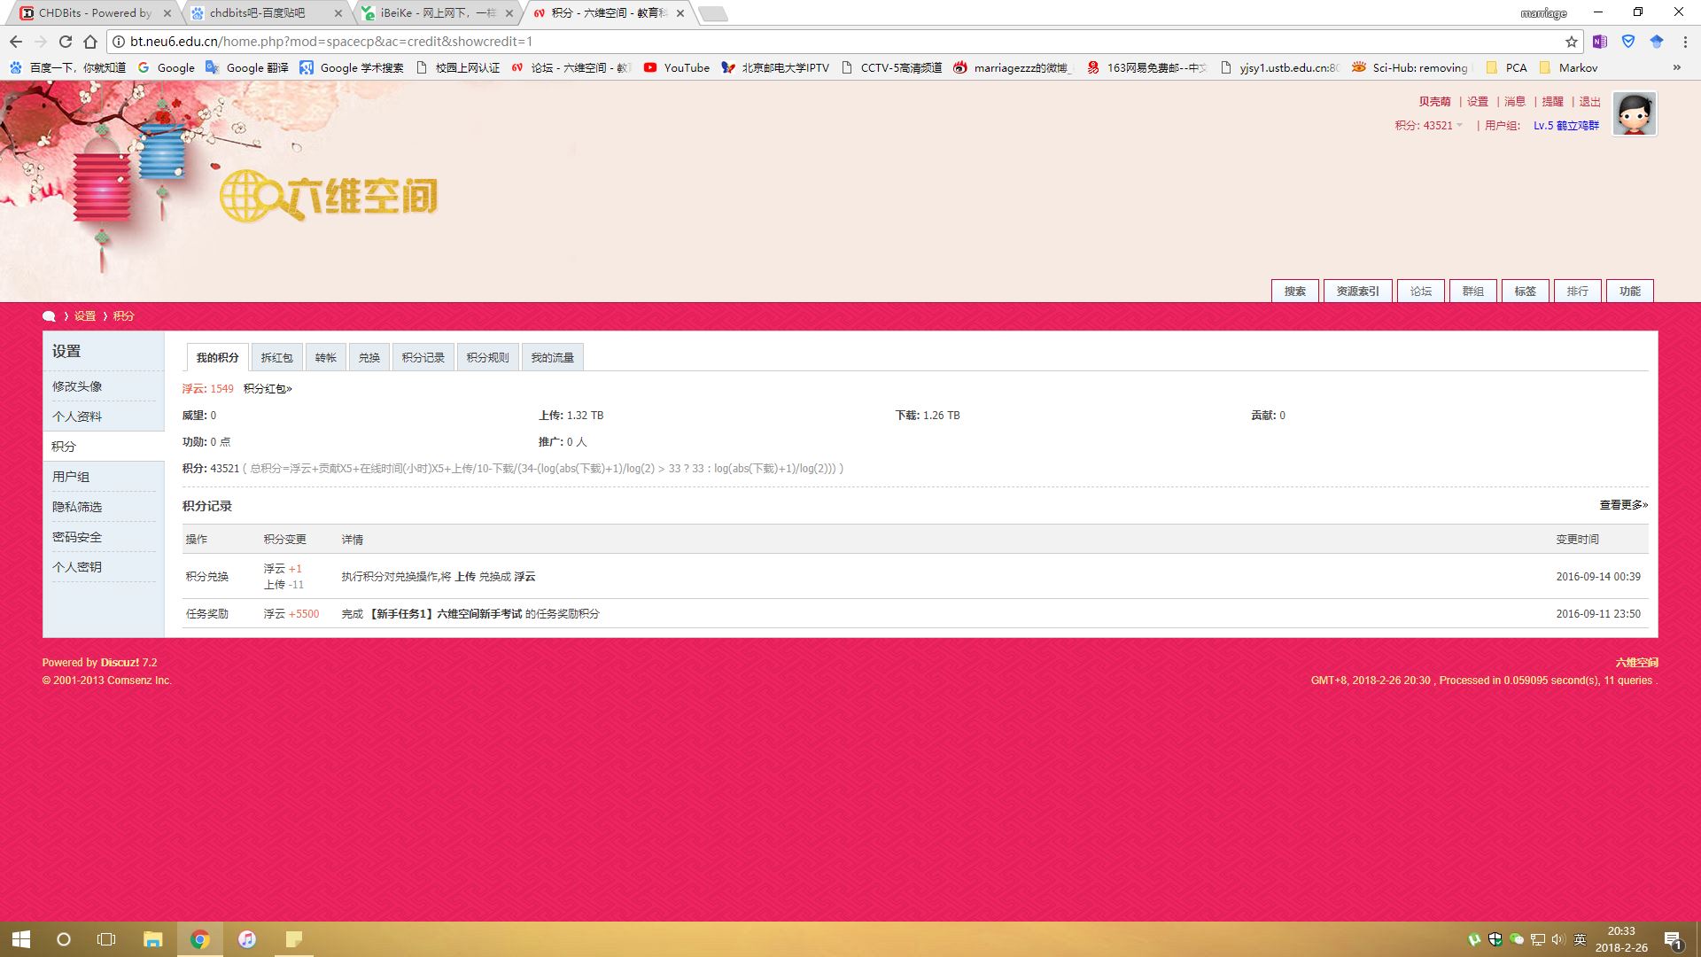Open the 积分规则 tab
The height and width of the screenshot is (957, 1701).
point(487,358)
